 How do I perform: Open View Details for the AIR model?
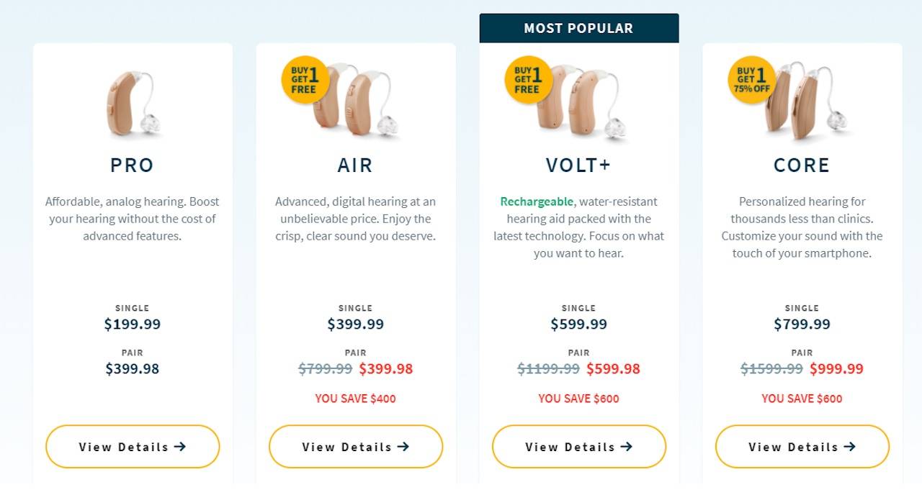356,447
